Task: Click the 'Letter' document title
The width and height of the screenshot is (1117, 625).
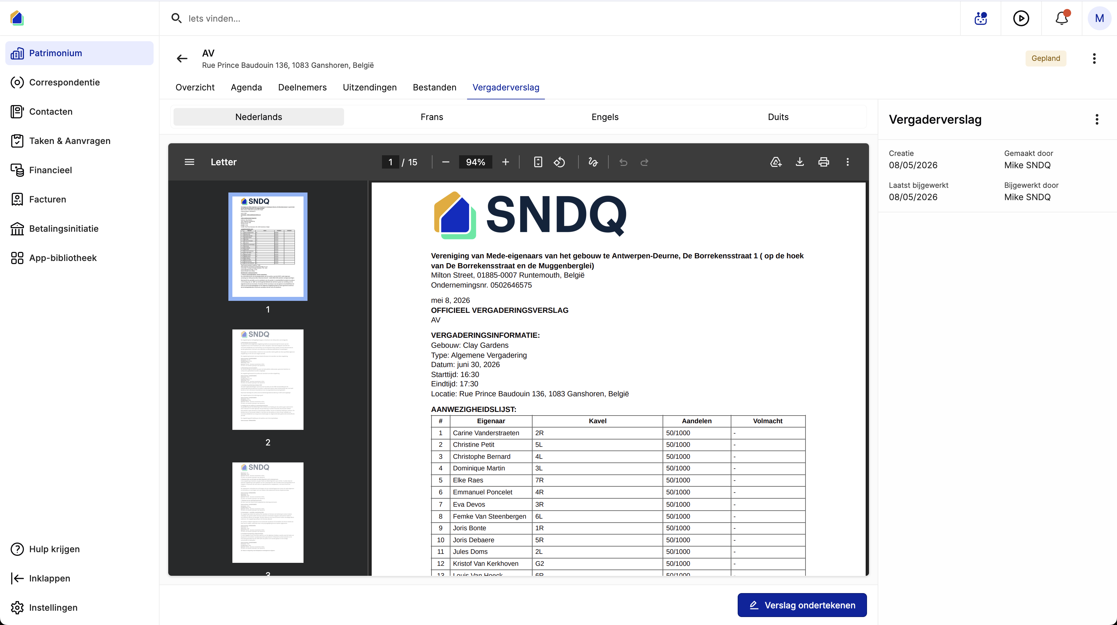Action: (x=223, y=162)
